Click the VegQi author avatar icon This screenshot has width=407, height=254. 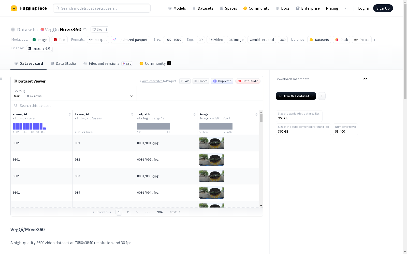click(42, 29)
